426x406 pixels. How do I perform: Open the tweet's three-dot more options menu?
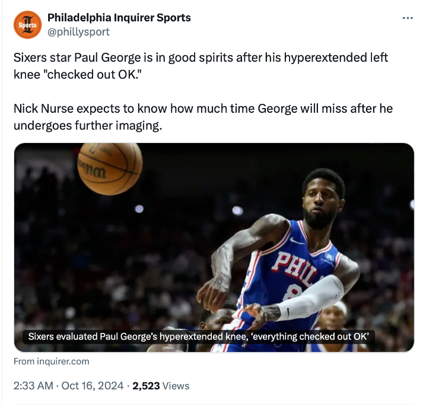point(407,18)
